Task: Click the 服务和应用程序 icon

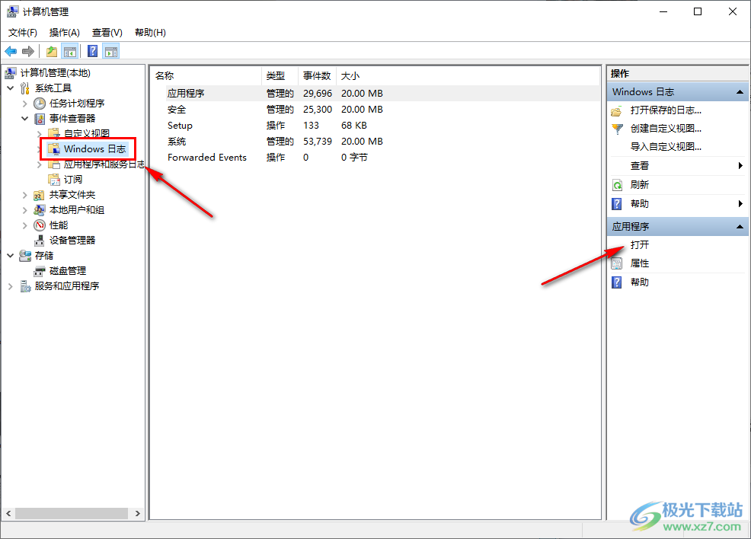Action: click(25, 286)
